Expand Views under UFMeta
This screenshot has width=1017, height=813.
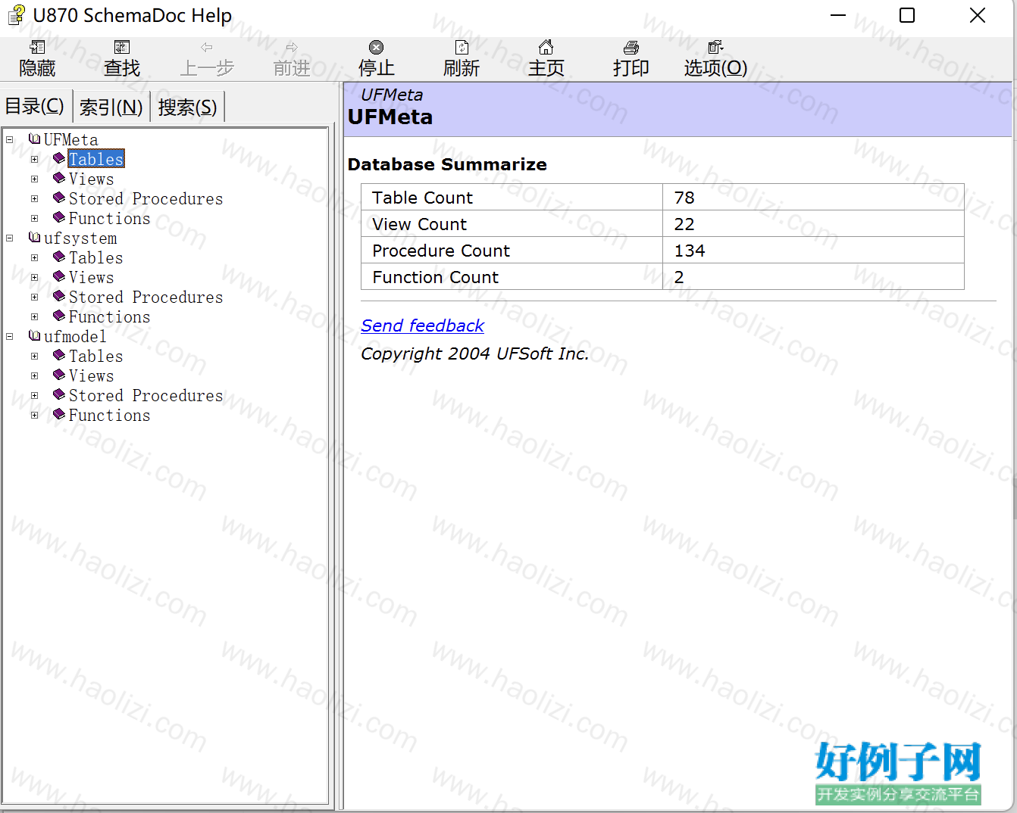34,179
